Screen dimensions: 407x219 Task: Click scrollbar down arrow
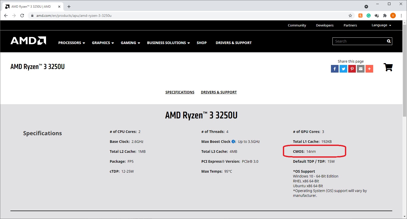(404, 217)
